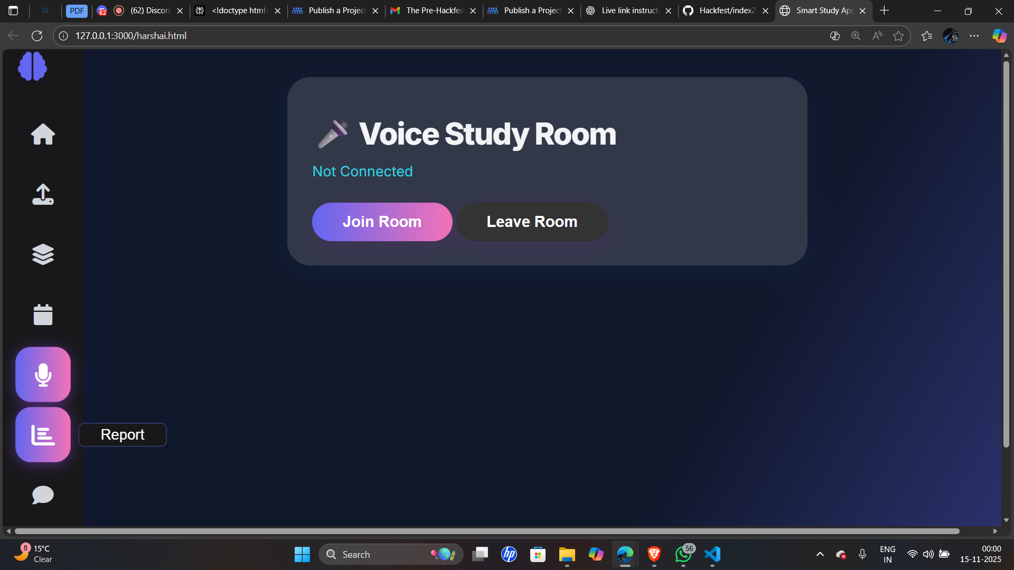Image resolution: width=1014 pixels, height=570 pixels.
Task: Click the Leave Room button
Action: (x=532, y=222)
